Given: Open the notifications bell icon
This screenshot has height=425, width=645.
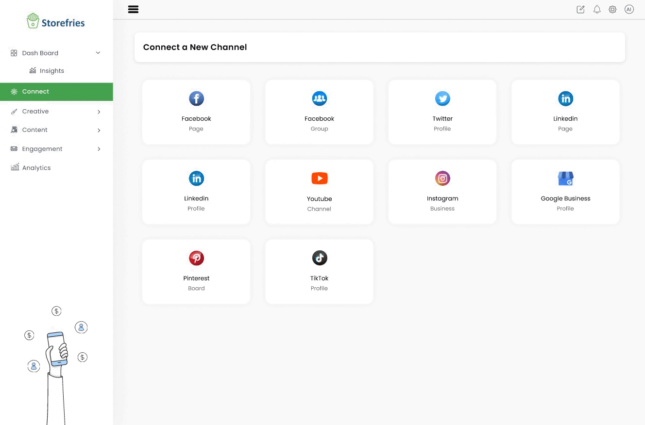Looking at the screenshot, I should tap(597, 9).
